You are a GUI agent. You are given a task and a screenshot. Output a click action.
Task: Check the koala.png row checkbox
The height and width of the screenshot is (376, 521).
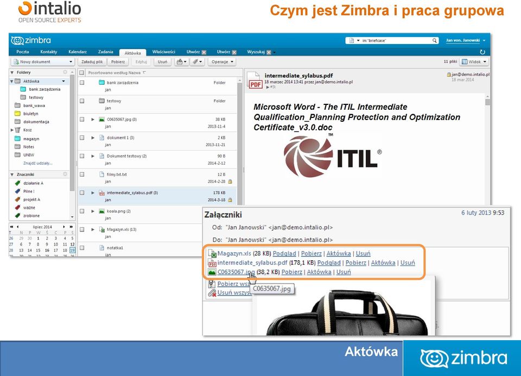point(82,211)
